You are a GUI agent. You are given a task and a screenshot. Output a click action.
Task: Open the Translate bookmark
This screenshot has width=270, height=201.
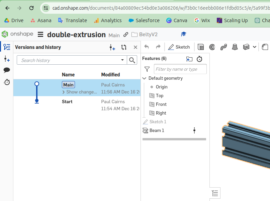(x=73, y=20)
